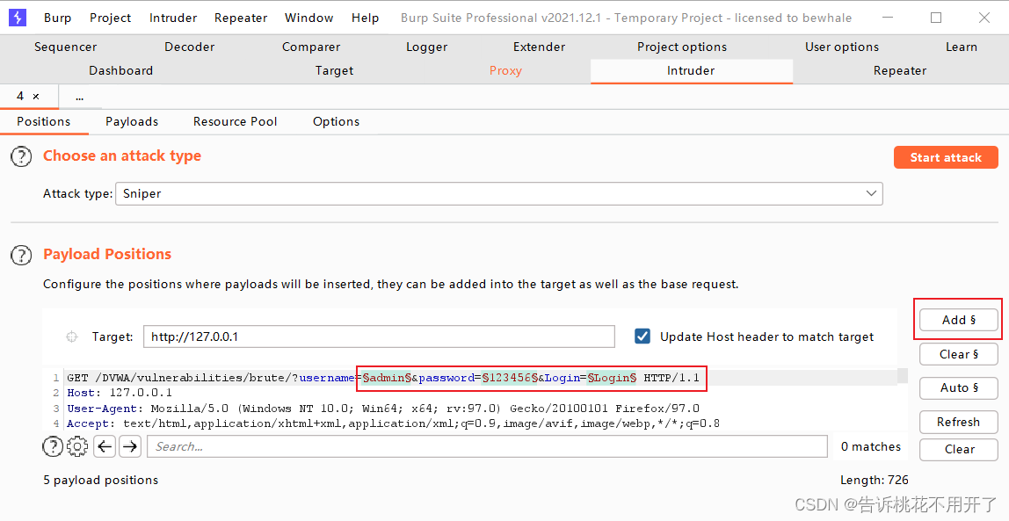Click the User-Agent request header line

[x=383, y=408]
